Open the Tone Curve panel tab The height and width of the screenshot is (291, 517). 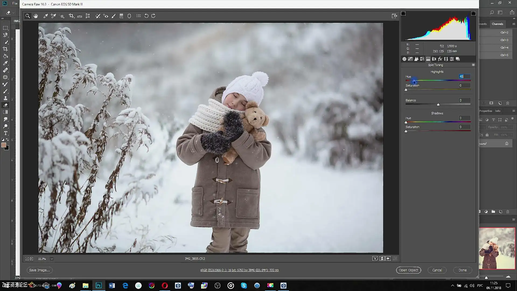coord(410,59)
